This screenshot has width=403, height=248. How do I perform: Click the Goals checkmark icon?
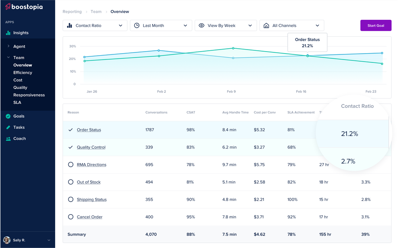click(x=8, y=116)
